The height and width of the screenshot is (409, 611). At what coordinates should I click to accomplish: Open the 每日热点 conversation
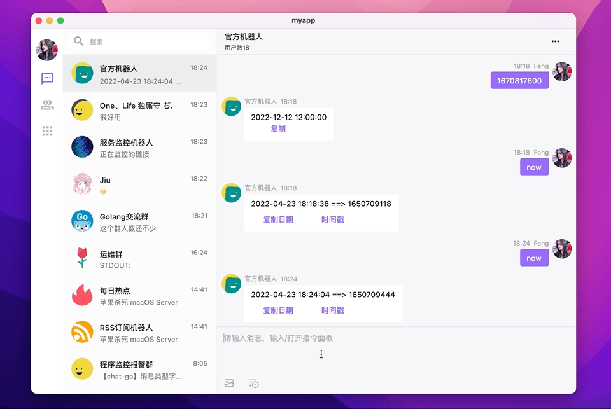click(139, 296)
